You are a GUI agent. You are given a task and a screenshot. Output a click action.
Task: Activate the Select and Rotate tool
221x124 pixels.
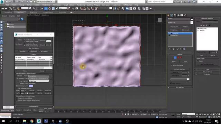tap(50, 9)
